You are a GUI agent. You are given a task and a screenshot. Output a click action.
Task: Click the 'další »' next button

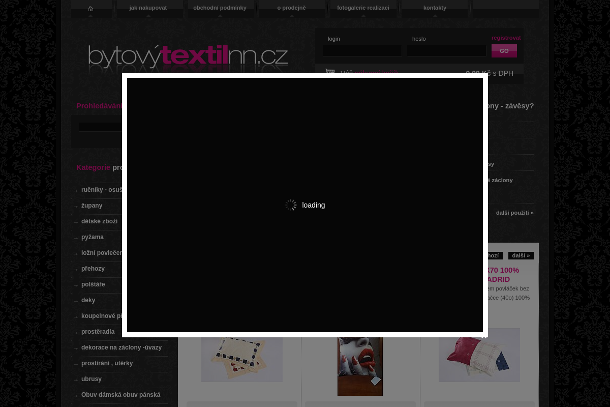coord(521,255)
